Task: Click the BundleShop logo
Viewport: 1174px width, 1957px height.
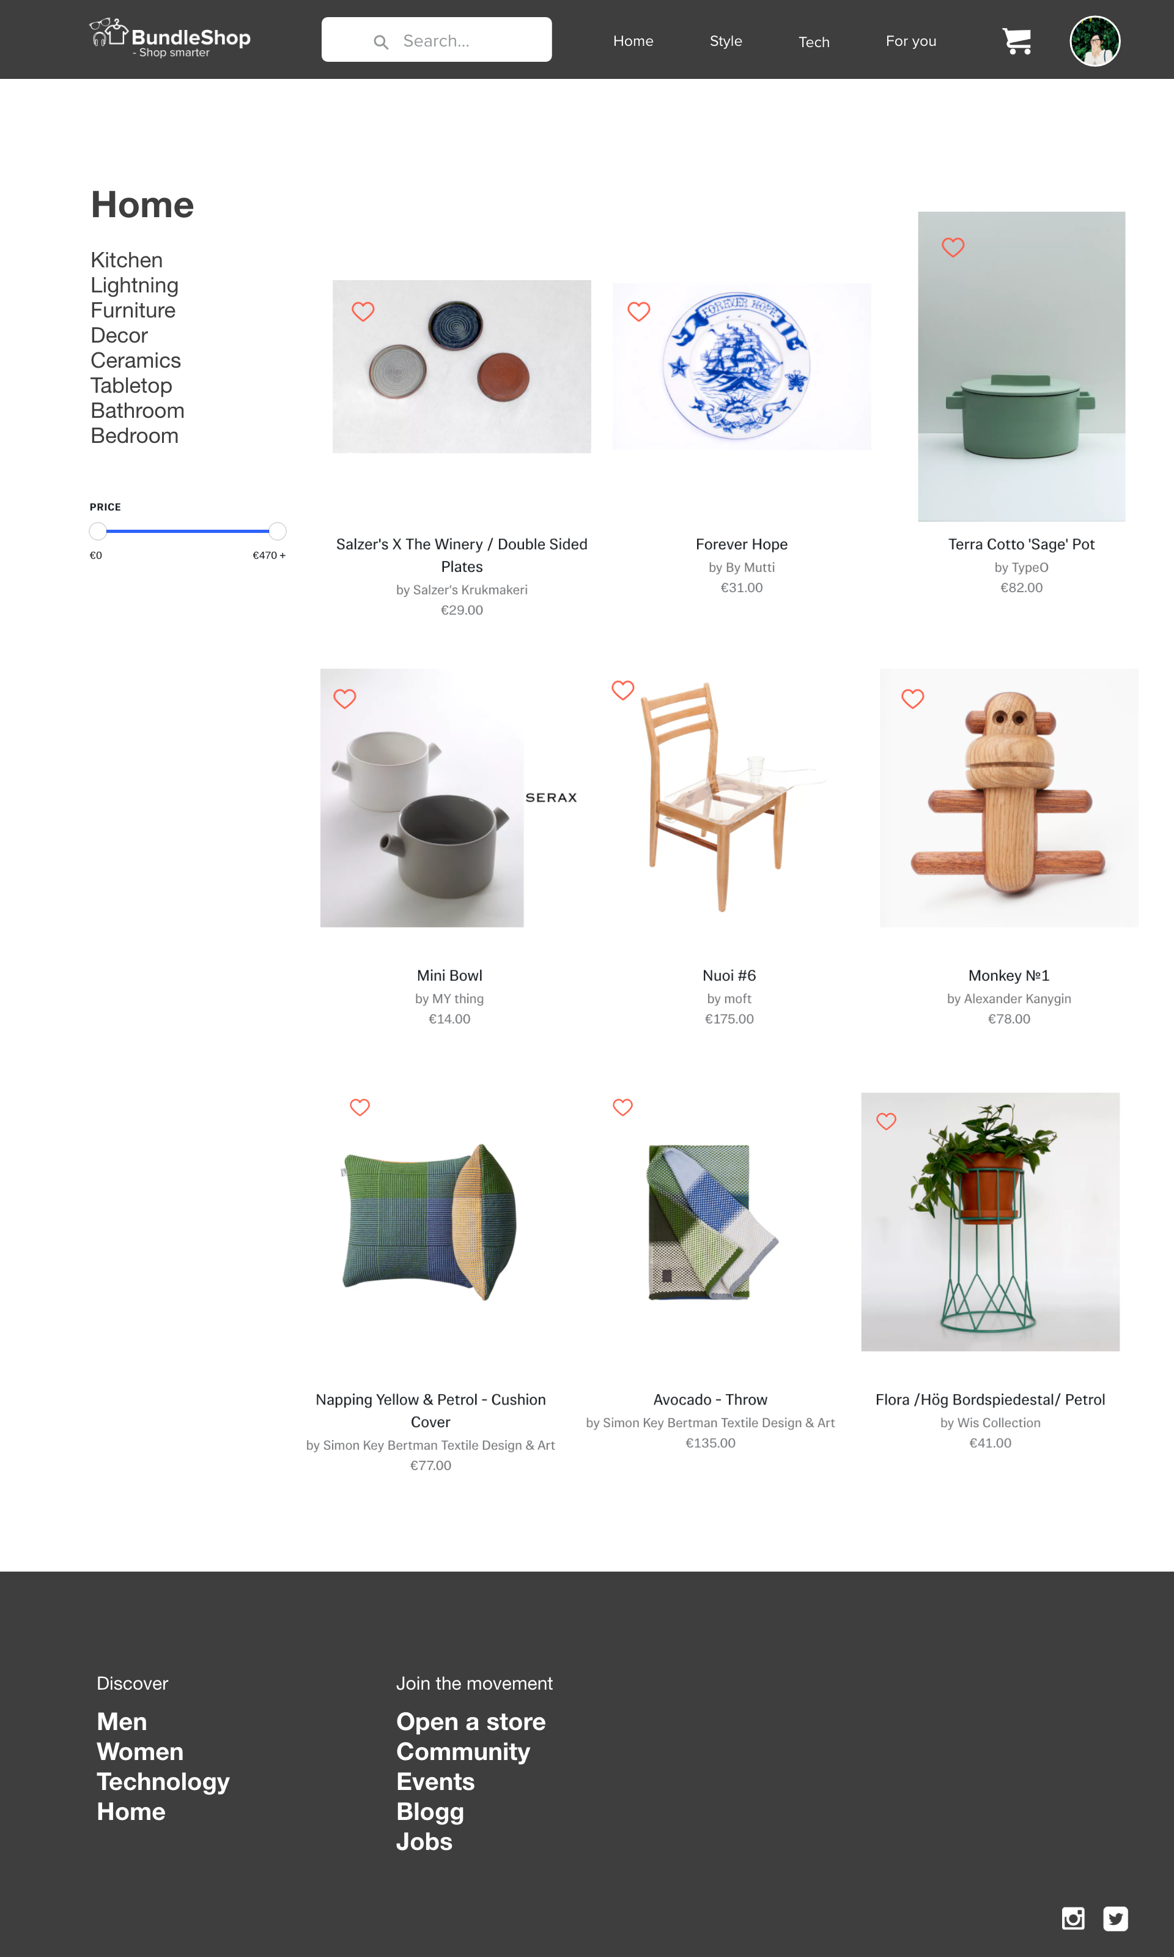Action: pos(170,39)
